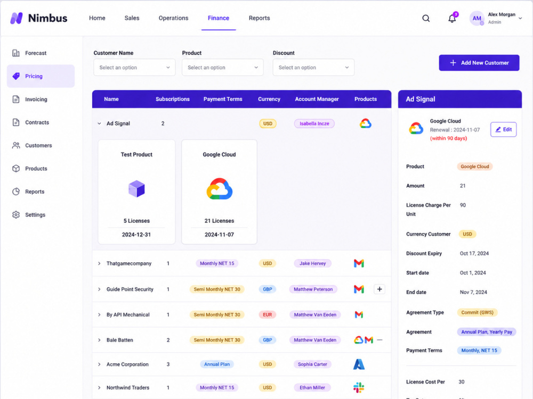Screen dimensions: 533x399
Task: Click the Commit (GWS) agreement type tag
Action: coord(477,312)
